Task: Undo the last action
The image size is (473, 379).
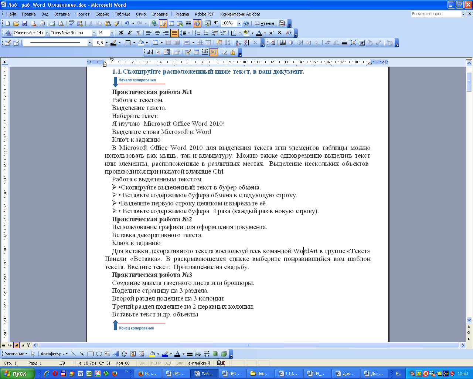Action: [127, 23]
